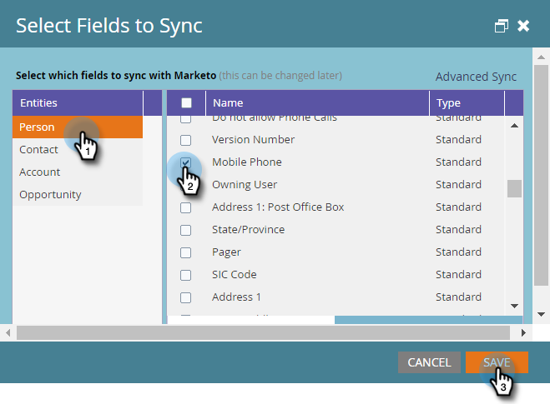Close the Select Fields to Sync dialog
This screenshot has height=404, width=550.
coord(523,26)
